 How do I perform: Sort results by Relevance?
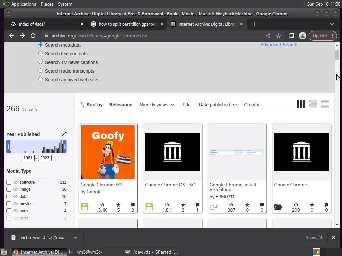point(121,105)
